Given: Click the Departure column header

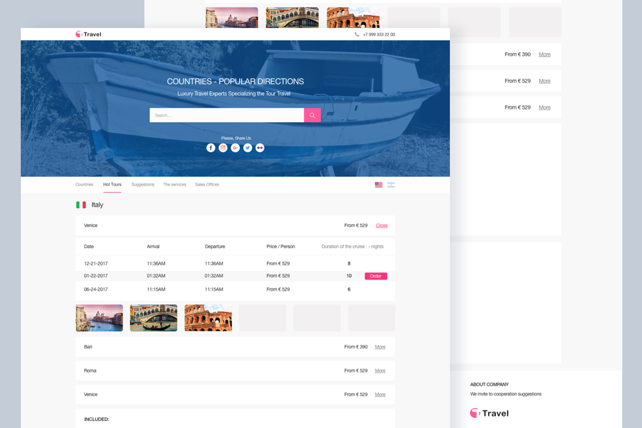Looking at the screenshot, I should (215, 247).
